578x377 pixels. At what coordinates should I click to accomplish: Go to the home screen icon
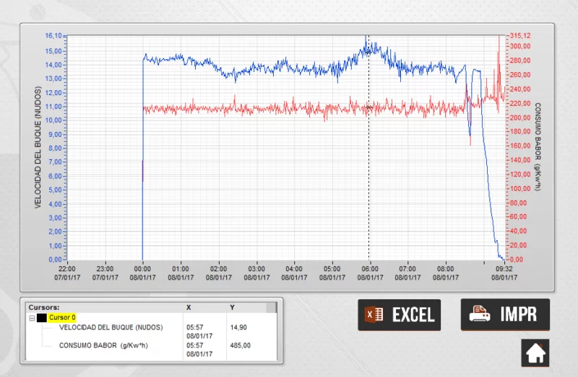[x=535, y=353]
